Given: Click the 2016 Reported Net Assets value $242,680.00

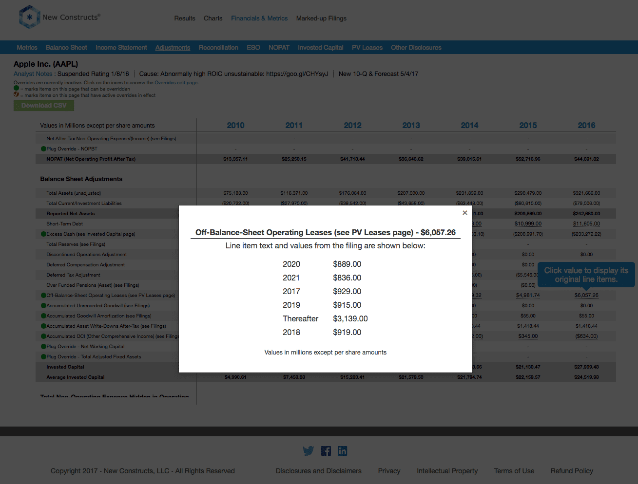Looking at the screenshot, I should coord(586,214).
